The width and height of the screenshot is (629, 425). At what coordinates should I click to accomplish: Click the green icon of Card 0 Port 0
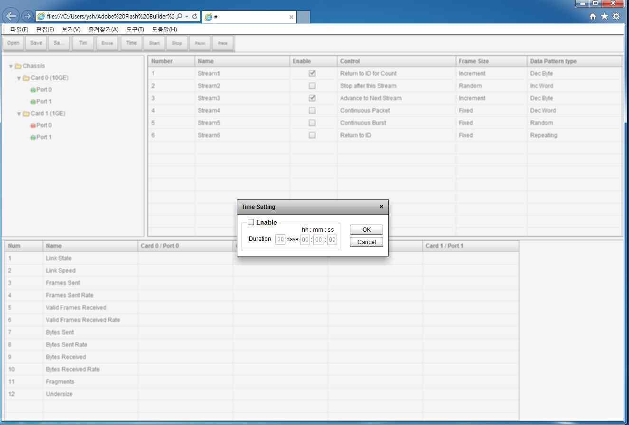coord(33,90)
